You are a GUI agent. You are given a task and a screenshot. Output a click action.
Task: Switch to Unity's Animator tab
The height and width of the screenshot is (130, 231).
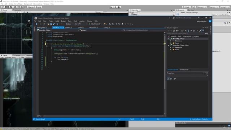[17, 10]
